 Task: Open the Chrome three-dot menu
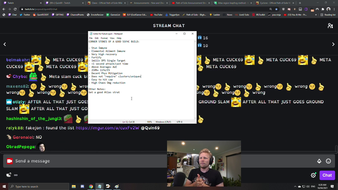point(334,9)
